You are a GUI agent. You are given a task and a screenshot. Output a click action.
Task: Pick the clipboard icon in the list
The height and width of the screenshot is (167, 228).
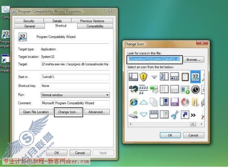(x=185, y=76)
